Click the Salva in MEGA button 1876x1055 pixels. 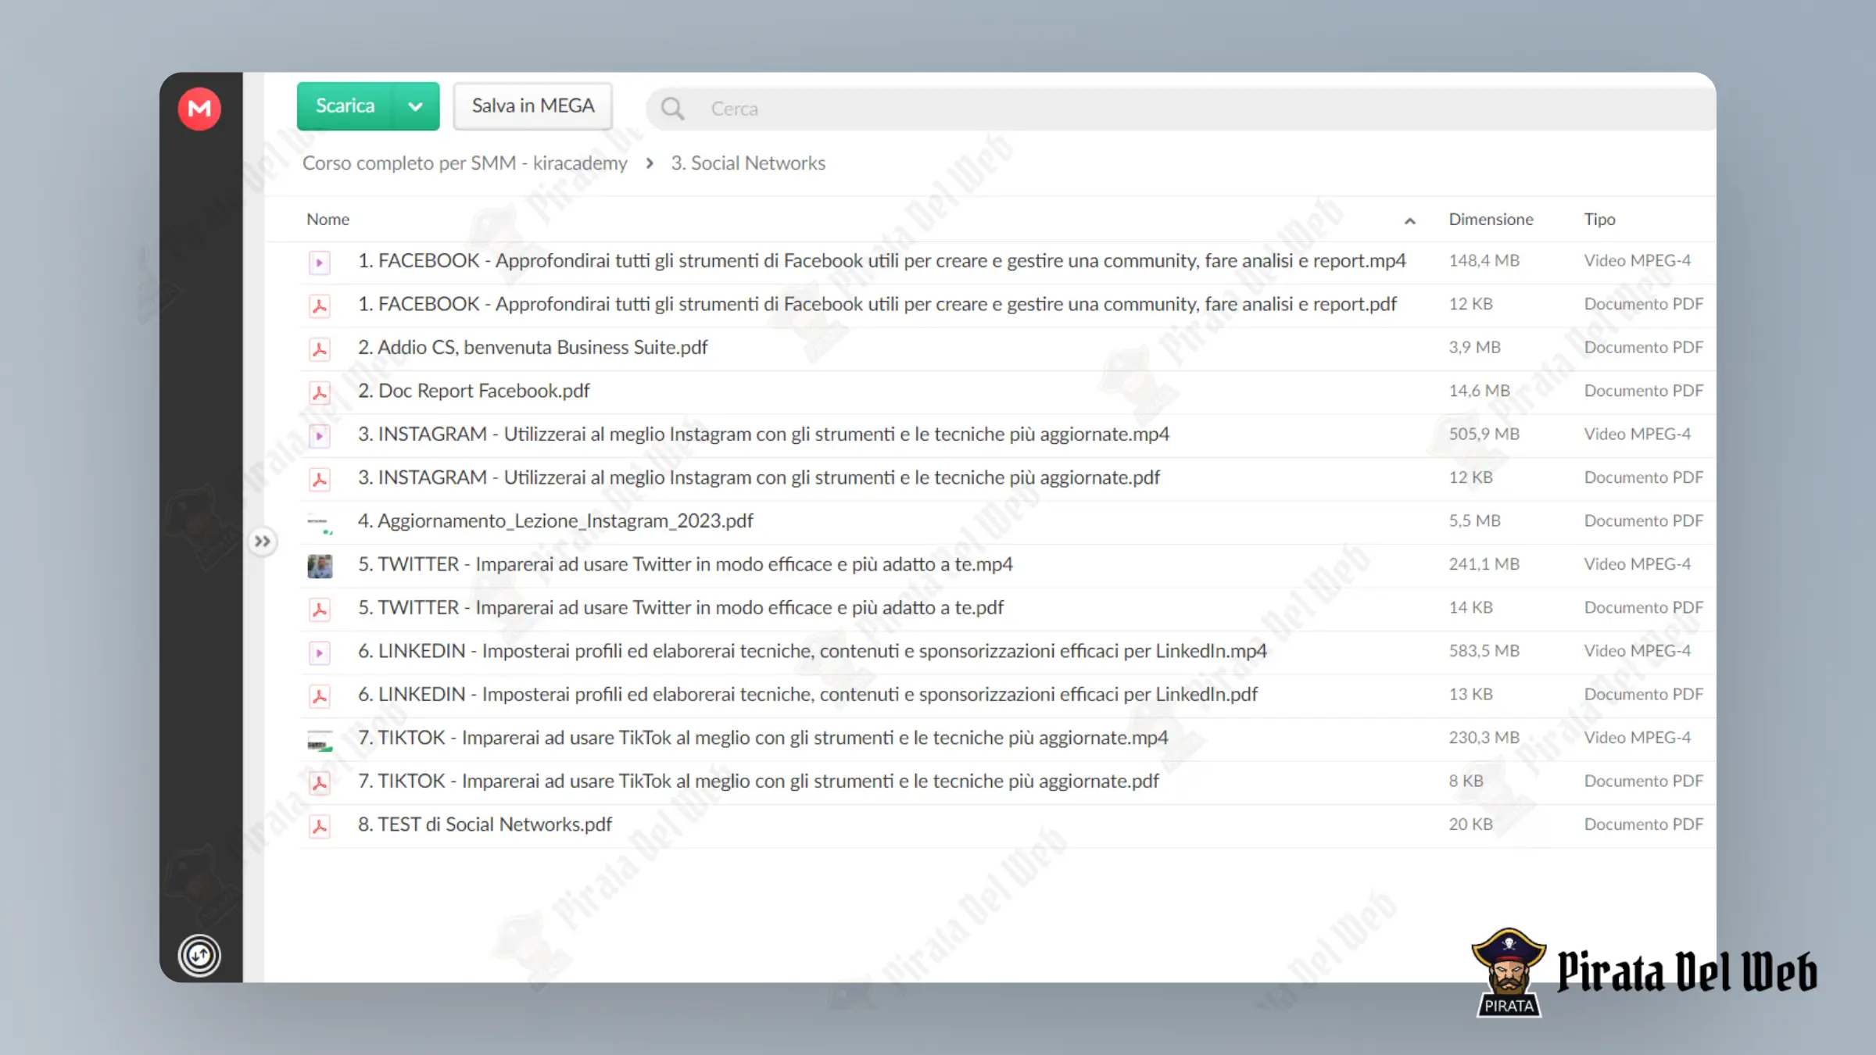(x=533, y=105)
